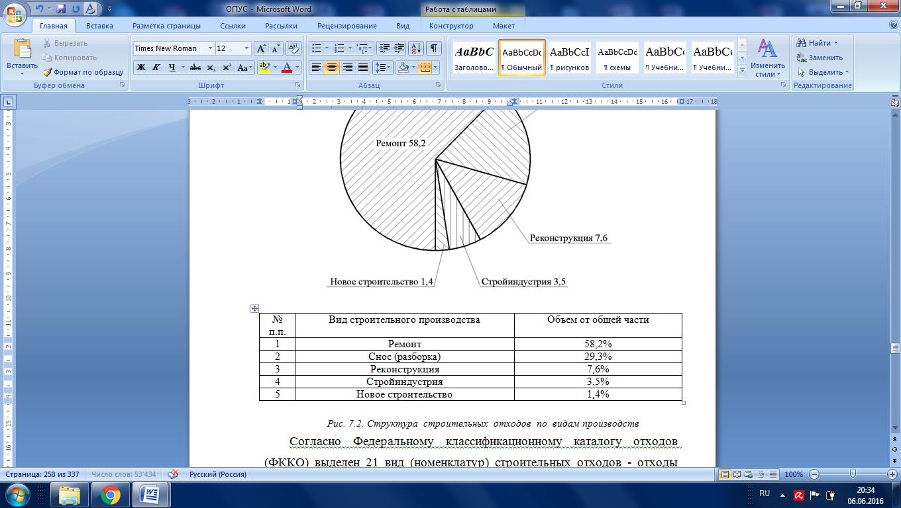Image resolution: width=901 pixels, height=508 pixels.
Task: Decrease font size with shrink font icon
Action: tap(276, 48)
